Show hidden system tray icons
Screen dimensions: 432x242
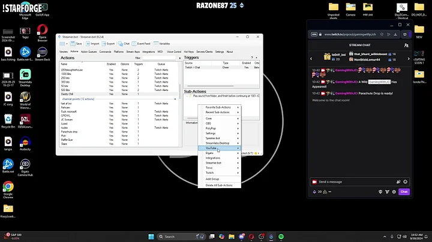(385, 237)
